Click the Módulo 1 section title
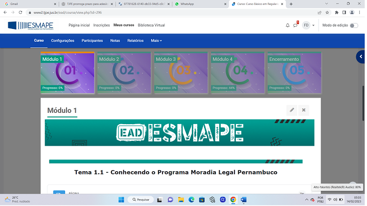The image size is (367, 206). point(62,111)
